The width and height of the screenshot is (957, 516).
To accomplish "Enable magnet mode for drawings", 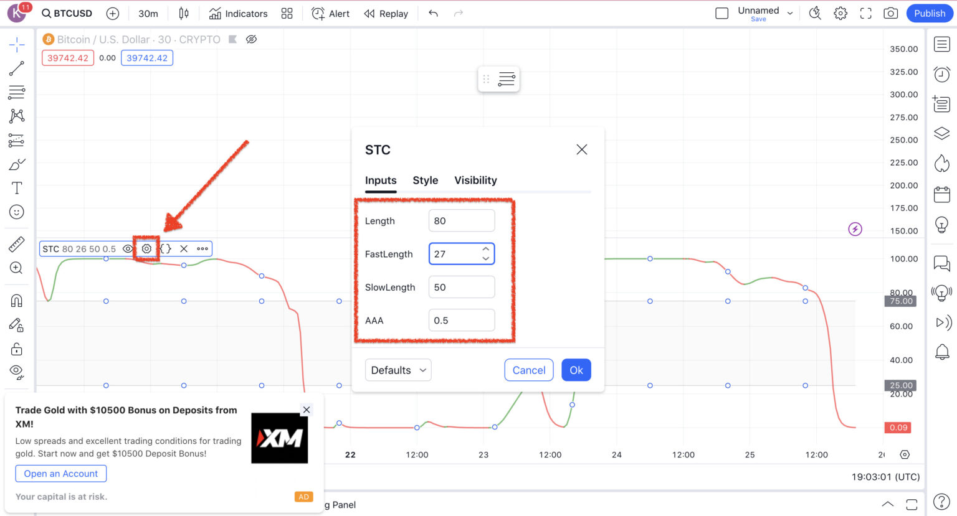I will [16, 300].
